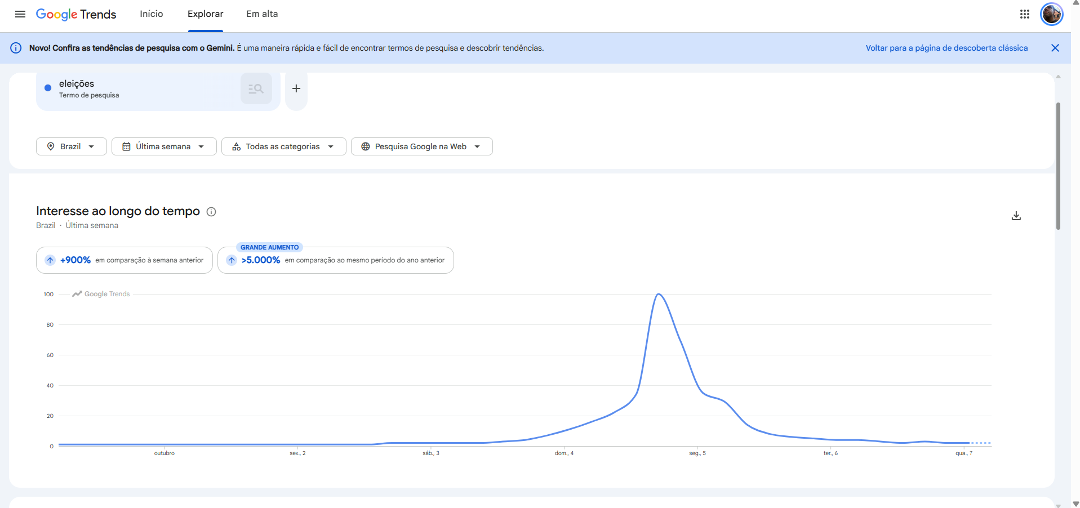Click the +900% weekly comparison chip

point(125,260)
